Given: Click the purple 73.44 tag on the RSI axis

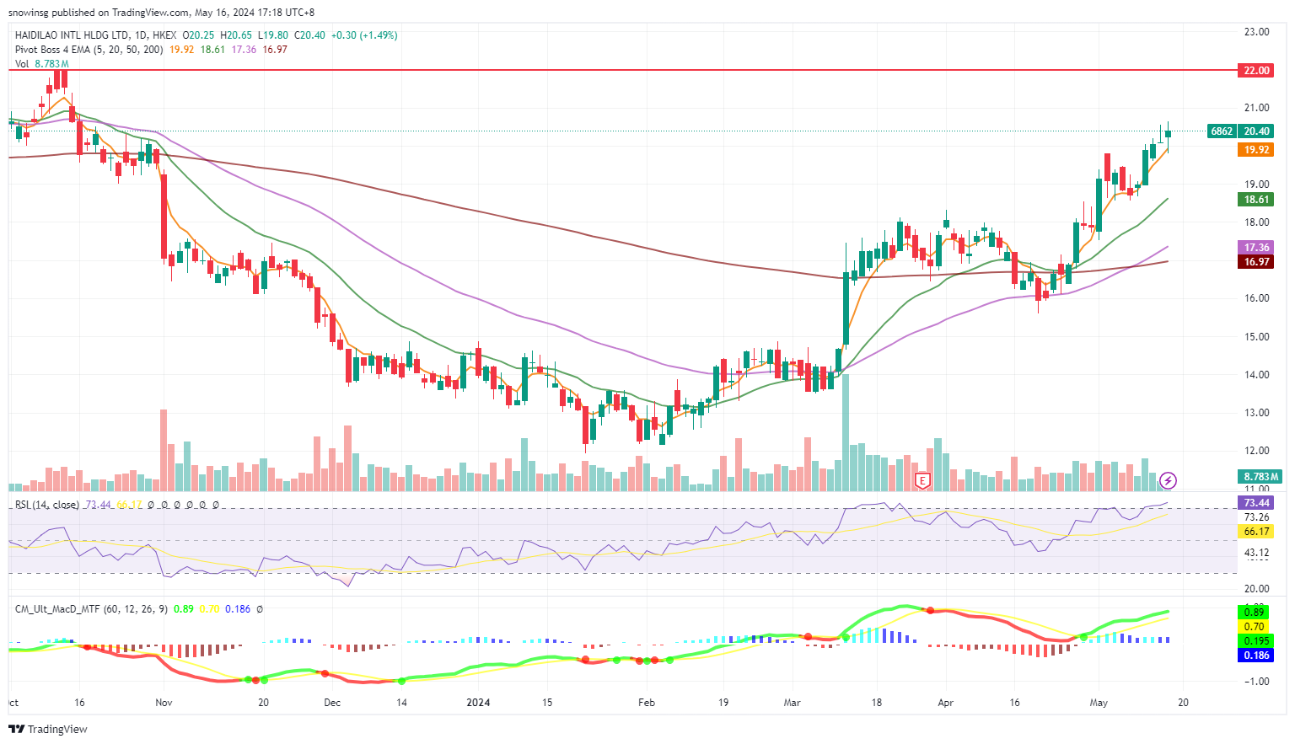Looking at the screenshot, I should 1256,502.
